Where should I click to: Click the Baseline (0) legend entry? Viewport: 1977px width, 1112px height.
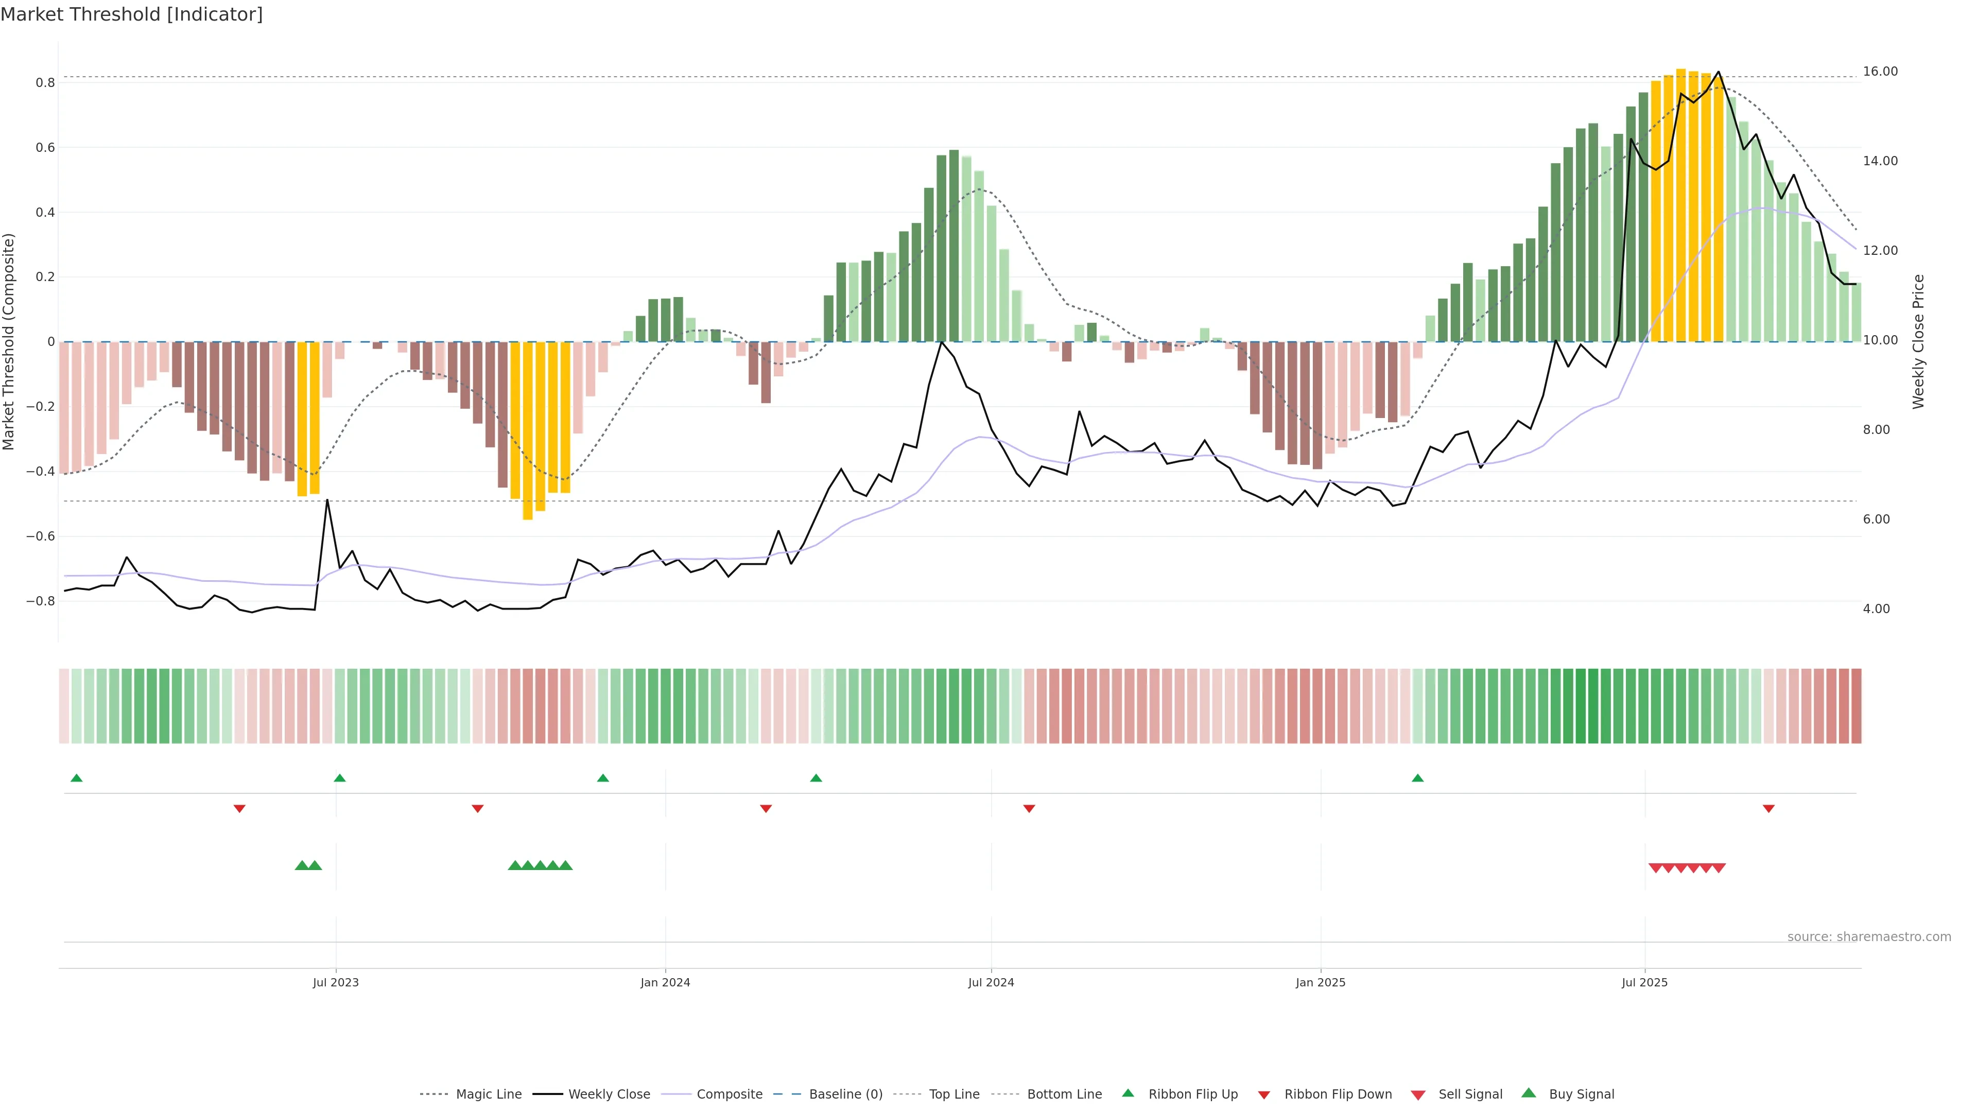(x=846, y=1094)
